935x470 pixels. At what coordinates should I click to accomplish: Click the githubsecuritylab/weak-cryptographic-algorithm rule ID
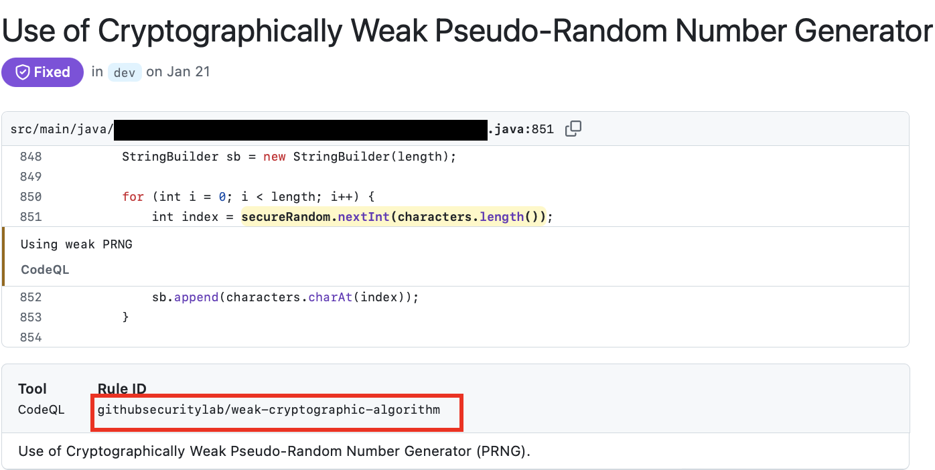pyautogui.click(x=269, y=409)
